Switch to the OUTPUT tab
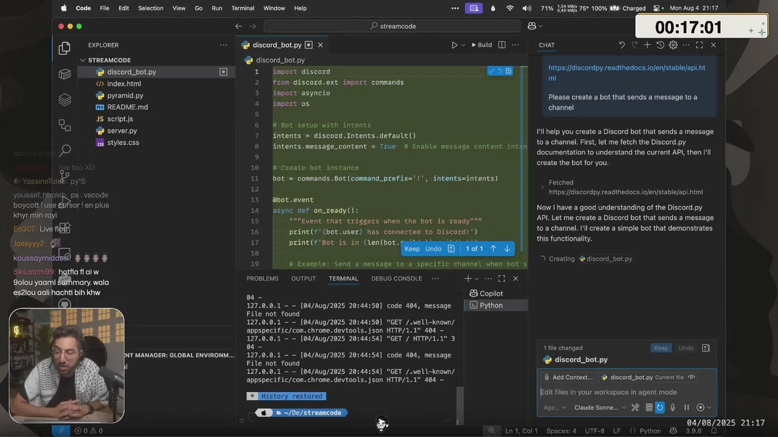Image resolution: width=778 pixels, height=437 pixels. [303, 279]
